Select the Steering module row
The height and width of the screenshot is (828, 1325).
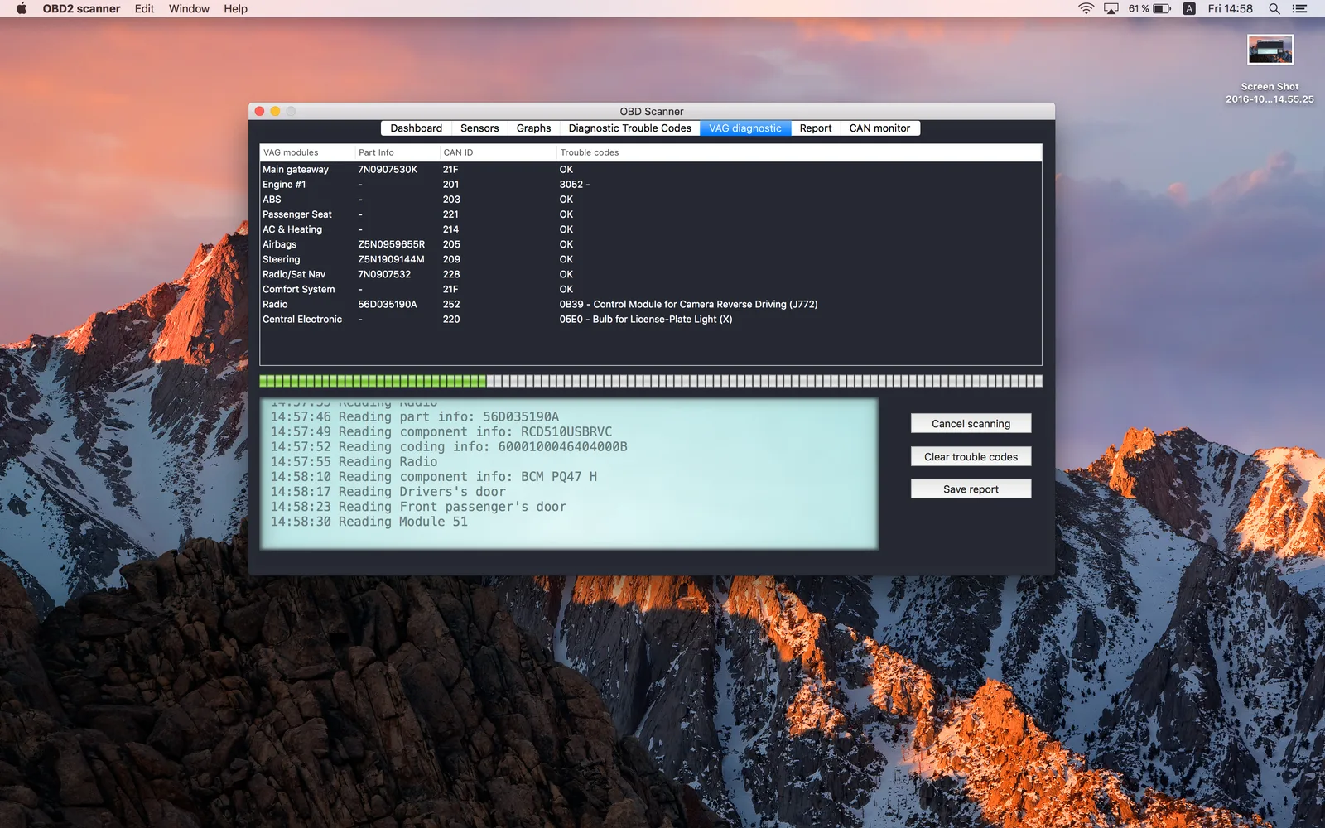[651, 259]
